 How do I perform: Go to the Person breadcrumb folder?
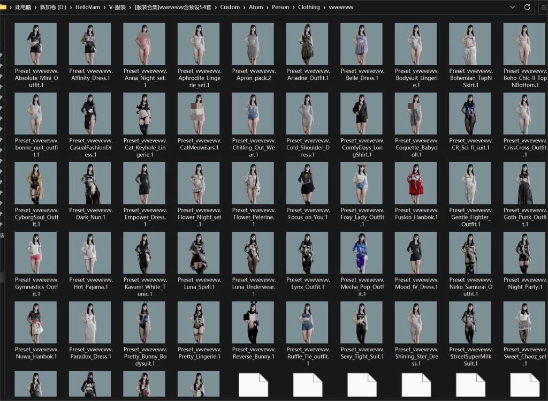[x=280, y=7]
